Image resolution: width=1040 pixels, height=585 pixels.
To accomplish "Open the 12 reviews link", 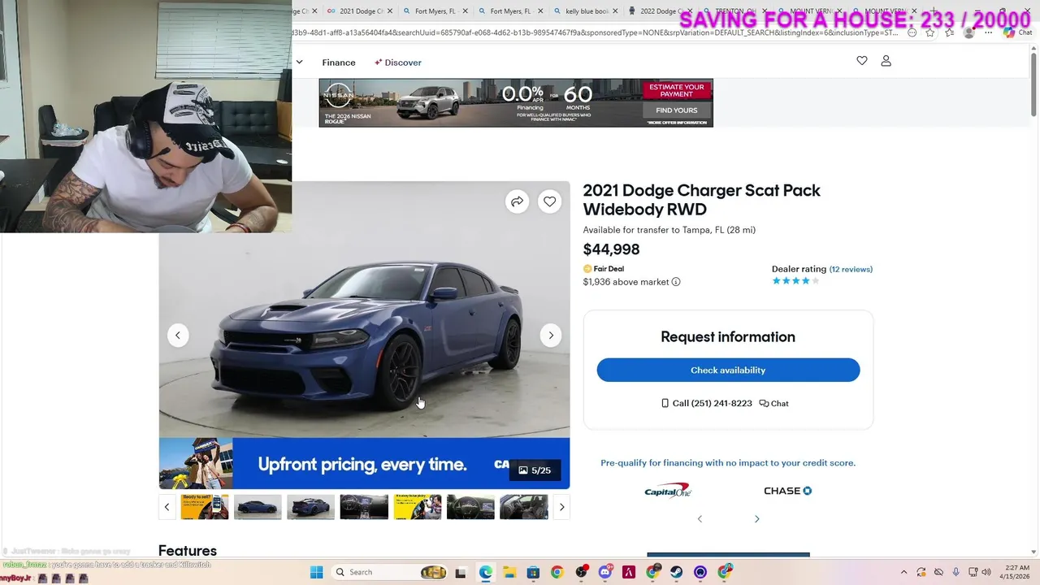I will [851, 269].
